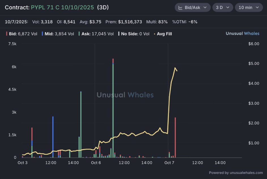Click the Unusual Whales logo top right
The height and width of the screenshot is (179, 267).
(242, 34)
